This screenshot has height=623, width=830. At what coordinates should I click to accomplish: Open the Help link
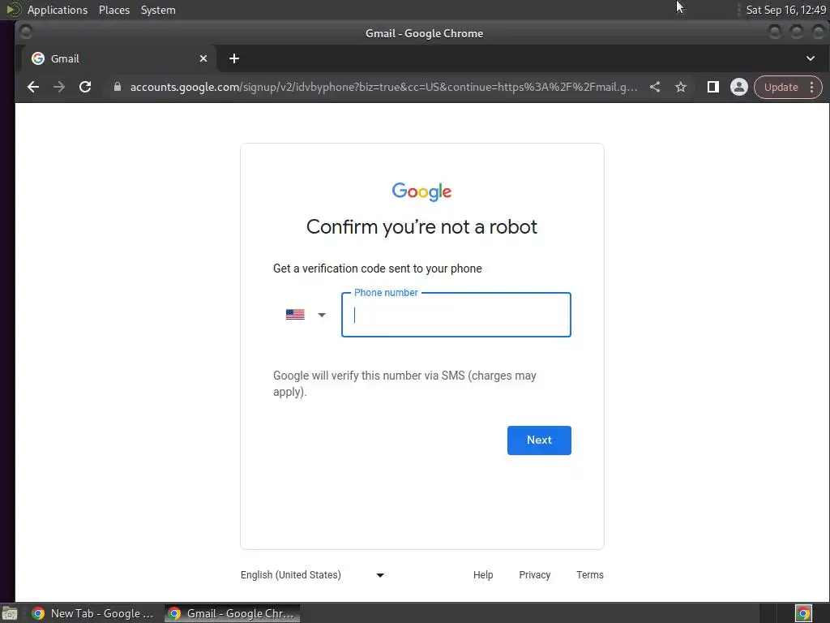click(483, 575)
